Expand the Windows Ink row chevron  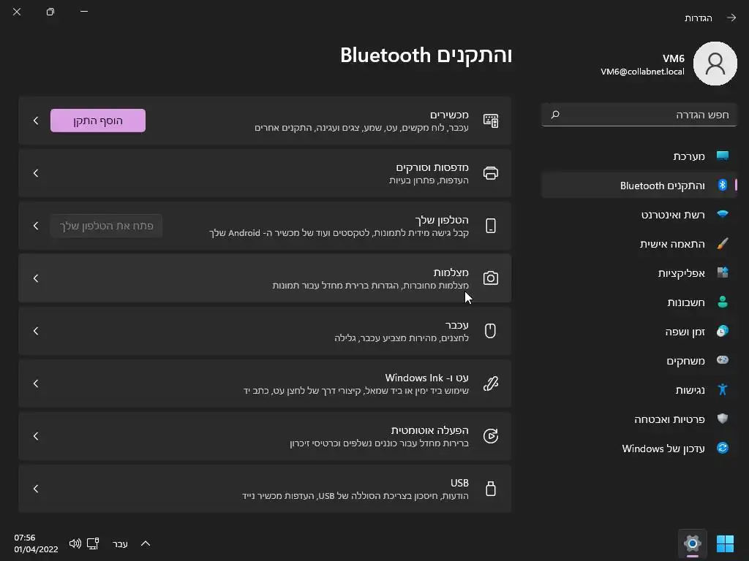pos(36,383)
